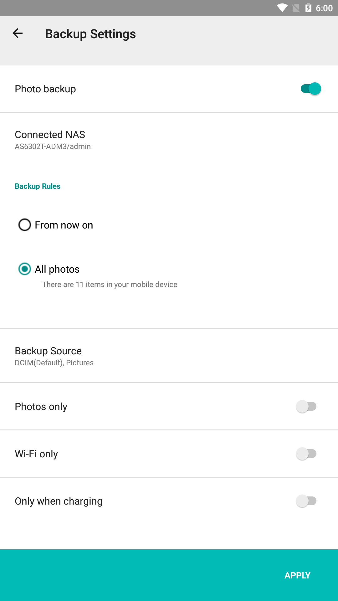The width and height of the screenshot is (338, 601).
Task: Tap AS6302T-ADM3/admin NAS name
Action: coord(53,146)
